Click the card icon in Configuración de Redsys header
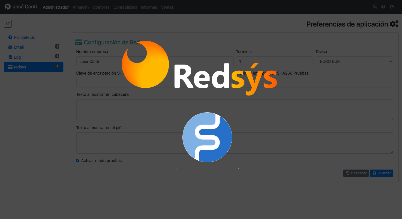 (78, 42)
